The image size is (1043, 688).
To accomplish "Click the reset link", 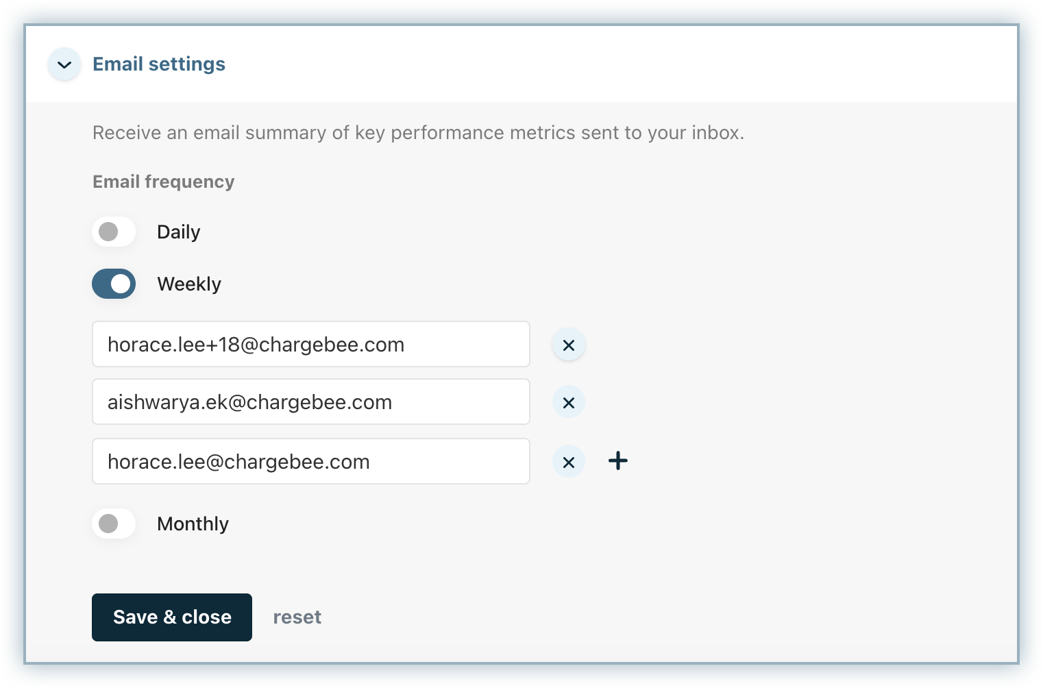I will coord(297,617).
